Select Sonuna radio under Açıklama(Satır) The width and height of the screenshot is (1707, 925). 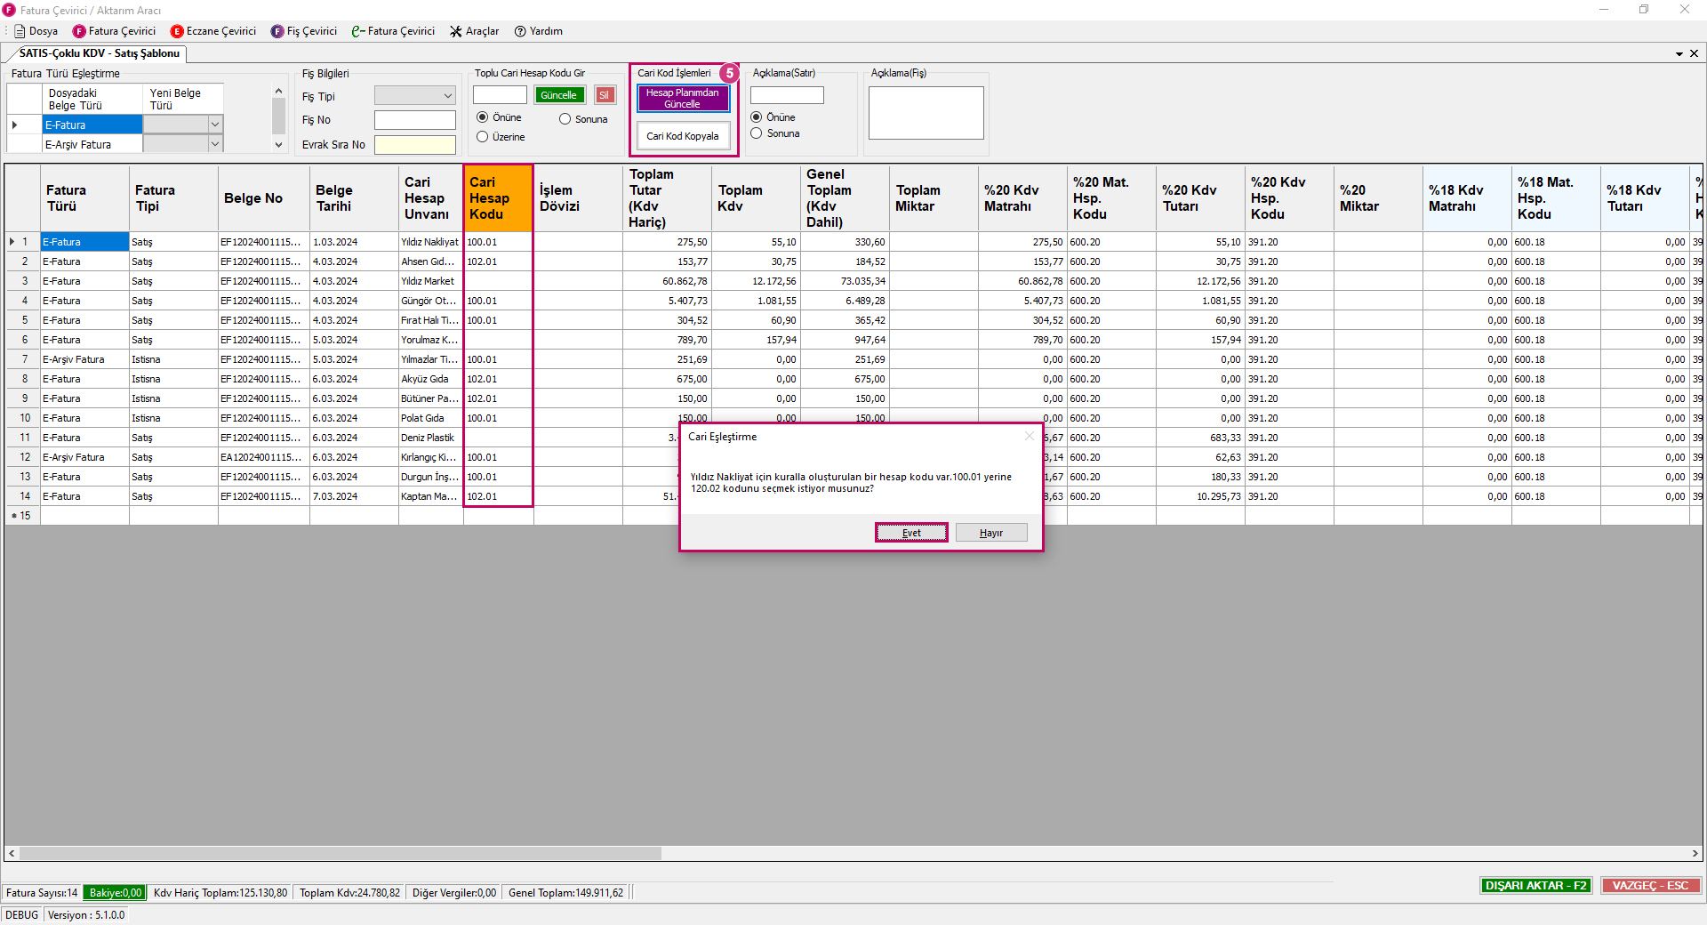[x=757, y=133]
